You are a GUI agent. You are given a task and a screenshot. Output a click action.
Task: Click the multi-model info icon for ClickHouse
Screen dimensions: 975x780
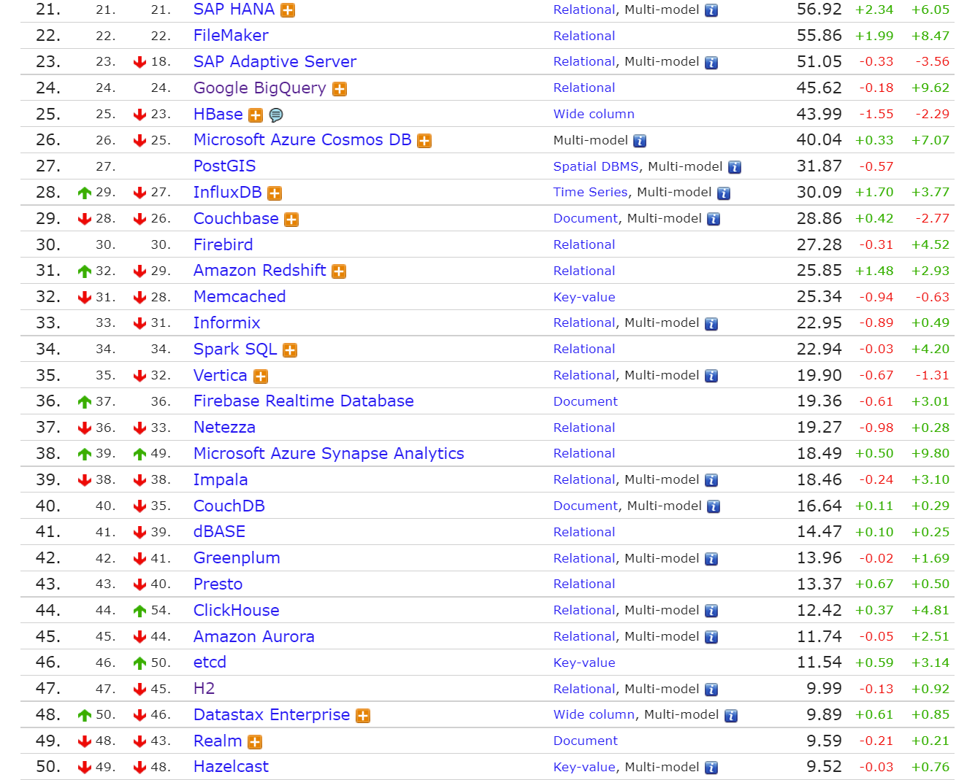tap(711, 611)
